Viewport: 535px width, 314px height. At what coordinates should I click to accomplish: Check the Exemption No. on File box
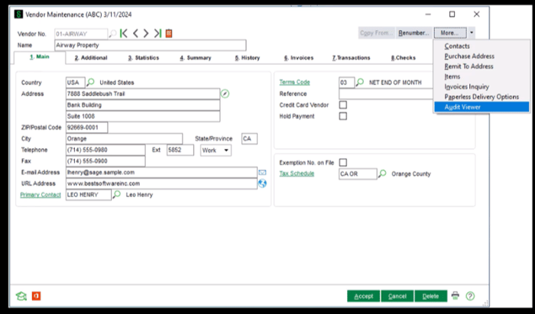343,162
